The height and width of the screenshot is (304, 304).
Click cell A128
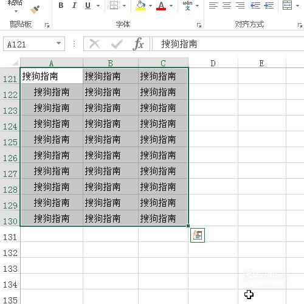click(52, 187)
